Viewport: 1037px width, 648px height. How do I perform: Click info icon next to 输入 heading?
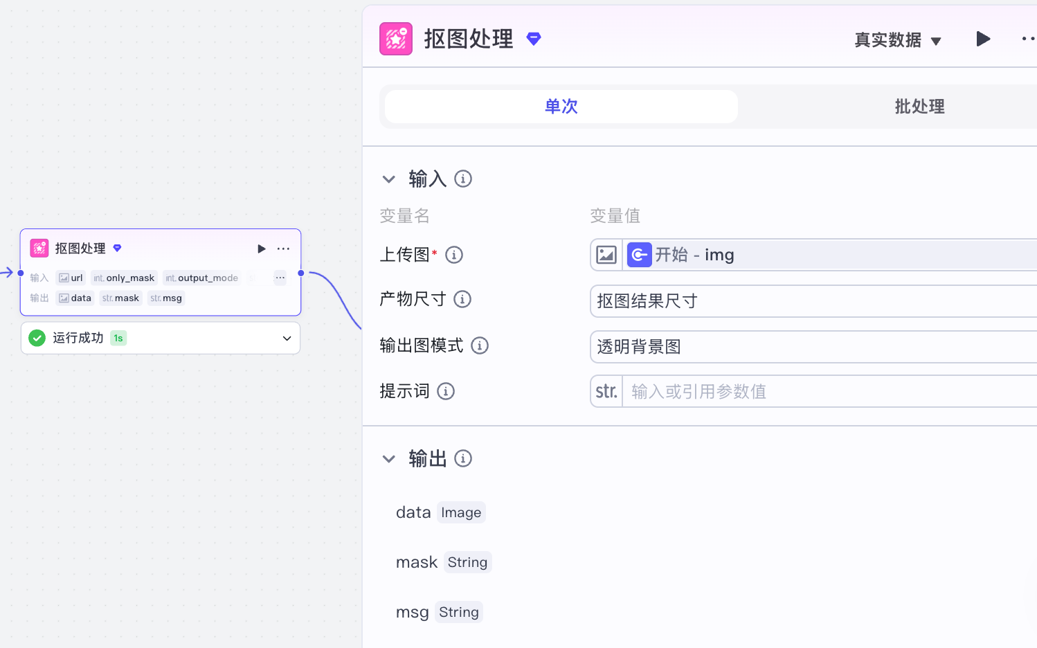coord(463,179)
